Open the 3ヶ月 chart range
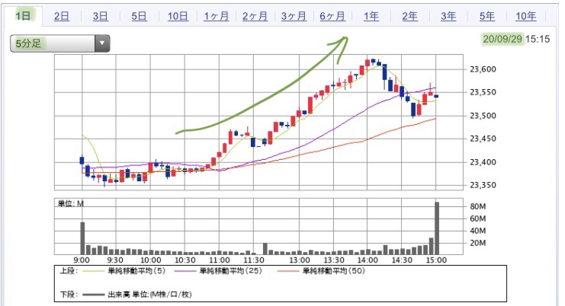 point(294,16)
